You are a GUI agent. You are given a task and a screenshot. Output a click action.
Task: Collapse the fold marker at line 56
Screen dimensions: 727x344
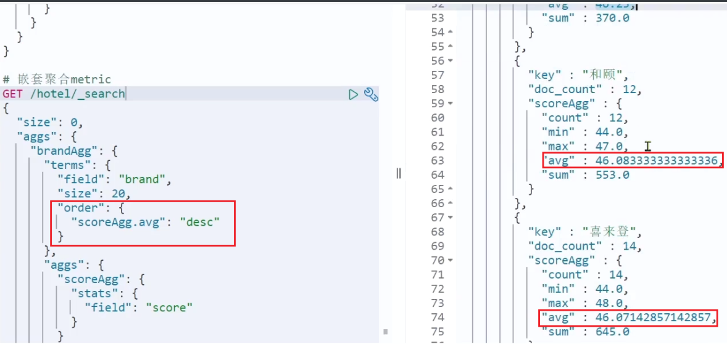451,60
